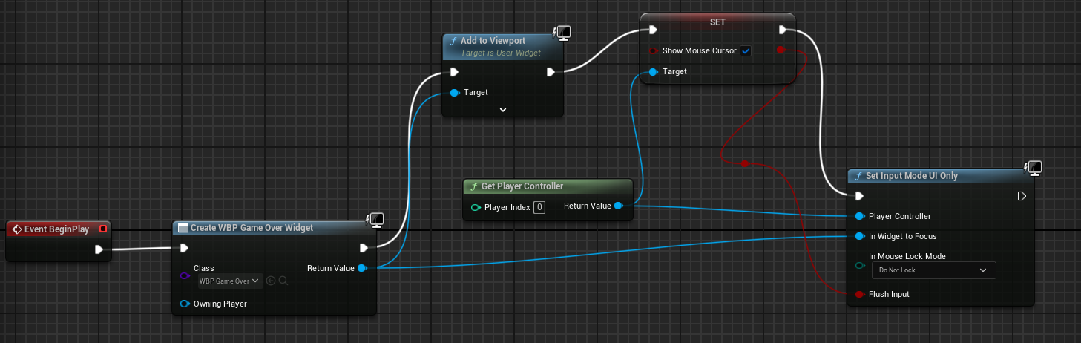Click the Return Value pin on Get Player Controller
Viewport: 1081px width, 343px height.
point(618,206)
